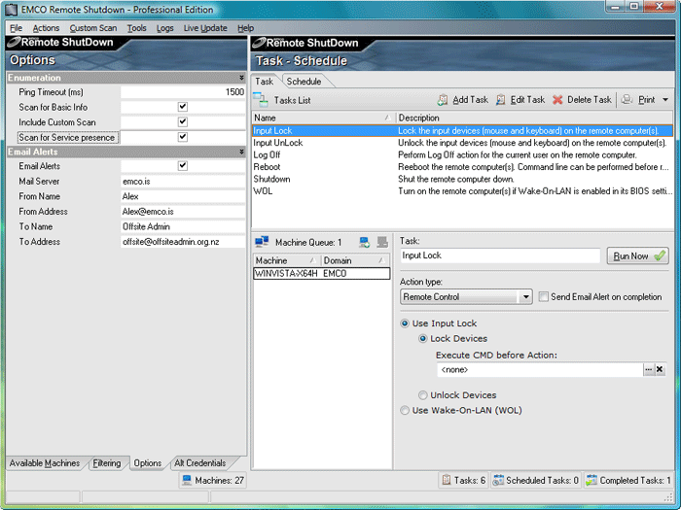Click the Tasks: 6 status icon
Image resolution: width=681 pixels, height=510 pixels.
click(446, 480)
